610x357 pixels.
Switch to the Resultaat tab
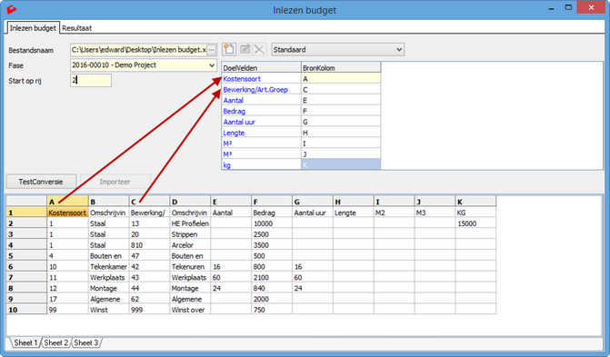pyautogui.click(x=76, y=28)
